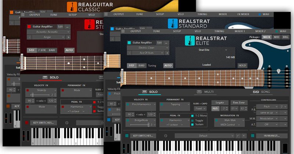Open the Modulation controller dropdown for M.W.
Image resolution: width=294 pixels, height=154 pixels.
(x=267, y=119)
